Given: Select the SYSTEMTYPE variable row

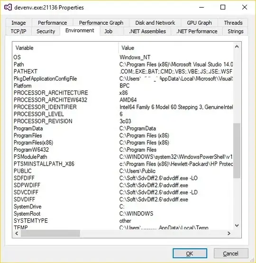Looking at the screenshot, I should tap(123, 221).
